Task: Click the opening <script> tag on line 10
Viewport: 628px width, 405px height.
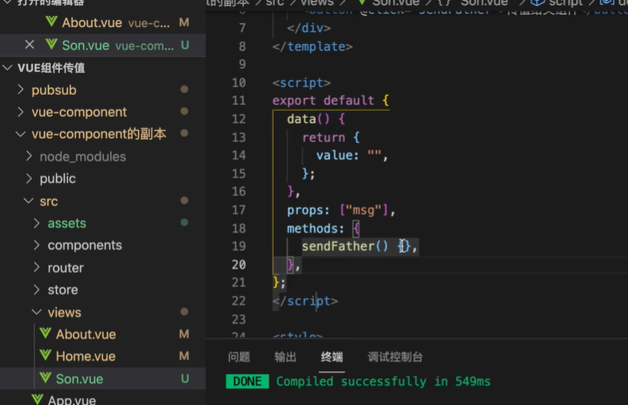Action: 301,82
